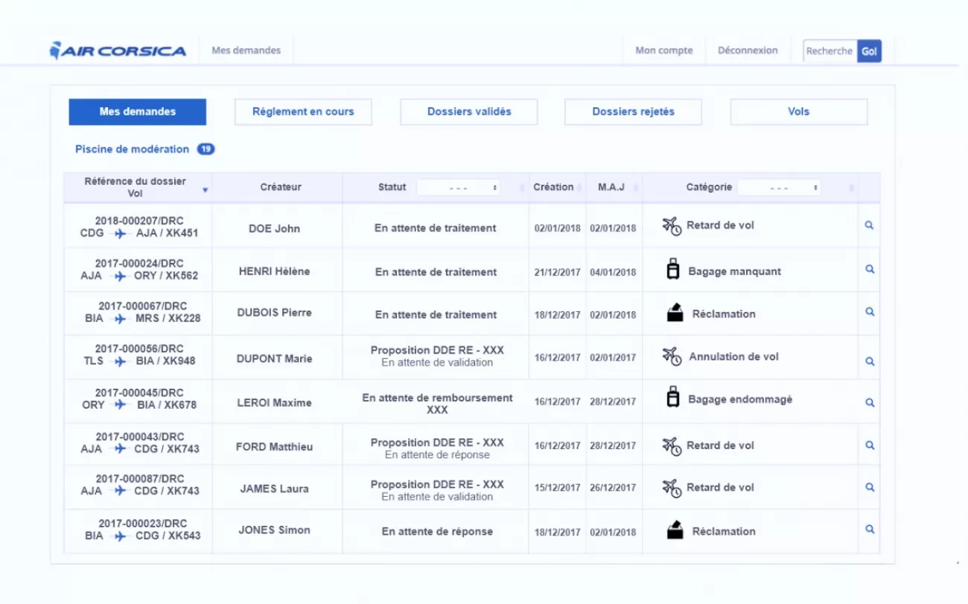
Task: Click complaint box icon in JONES Simon row
Action: (x=675, y=530)
